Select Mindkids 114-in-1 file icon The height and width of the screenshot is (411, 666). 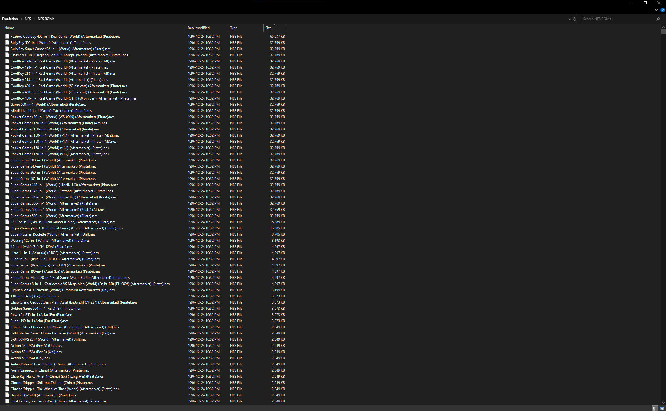7,111
